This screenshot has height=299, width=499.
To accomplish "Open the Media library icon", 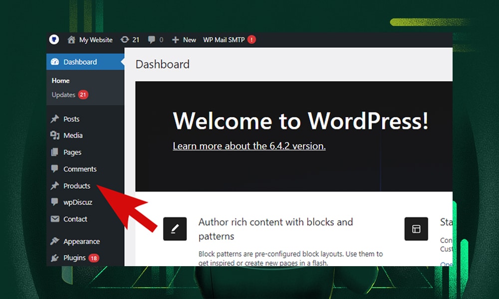I will [55, 135].
